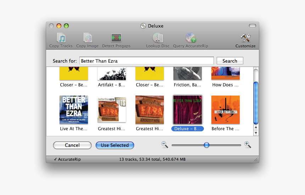Screen dimensions: 305x195
Task: Adjust the thumbnail size slider knob
Action: [x=206, y=145]
